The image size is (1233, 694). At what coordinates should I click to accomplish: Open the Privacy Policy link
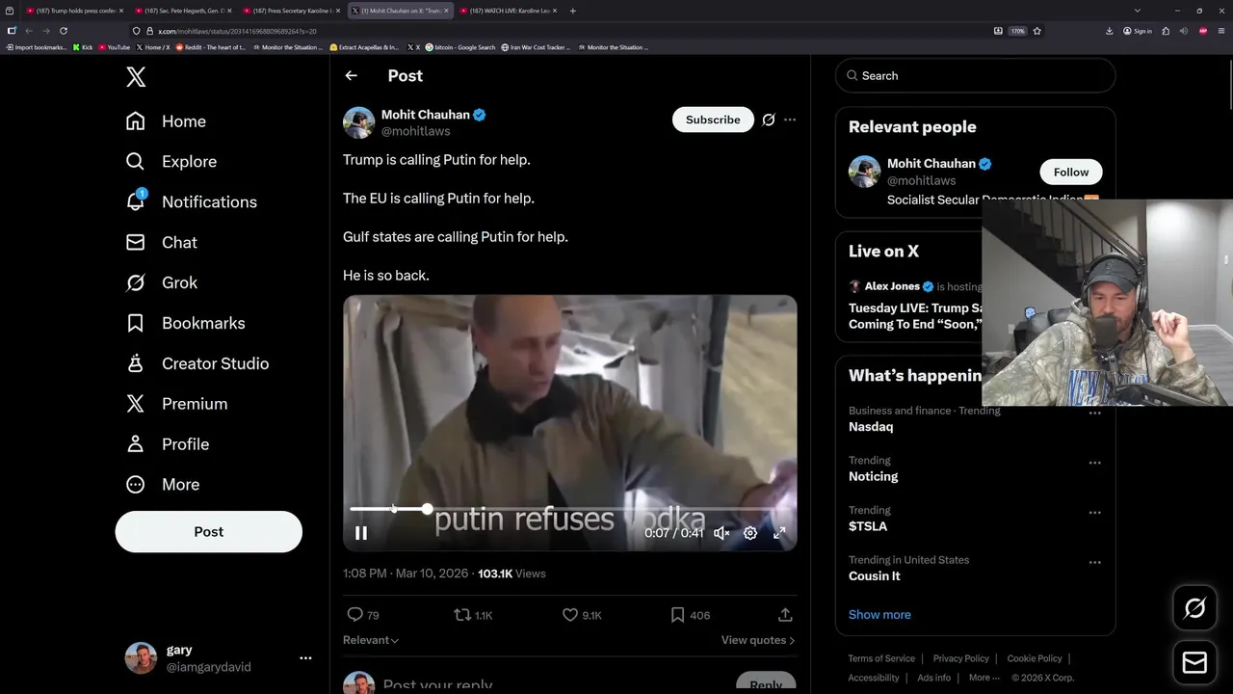961,658
